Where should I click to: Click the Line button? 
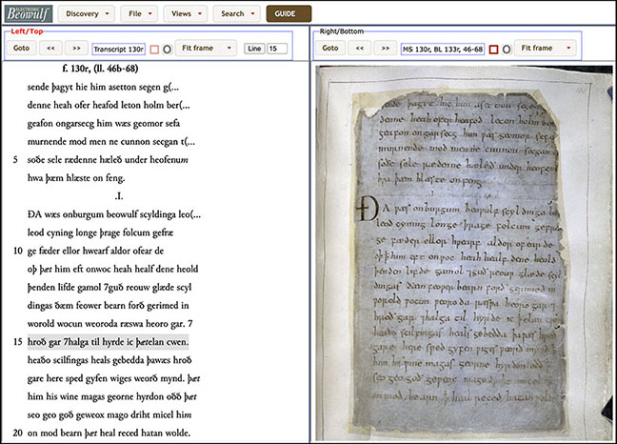point(254,49)
